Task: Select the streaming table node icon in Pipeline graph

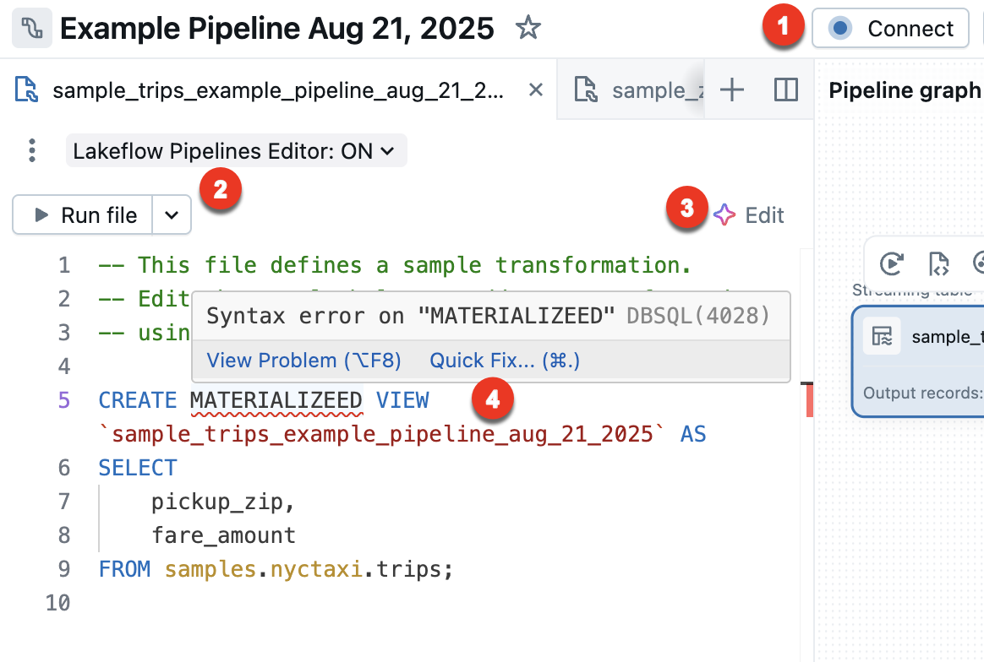Action: tap(882, 336)
